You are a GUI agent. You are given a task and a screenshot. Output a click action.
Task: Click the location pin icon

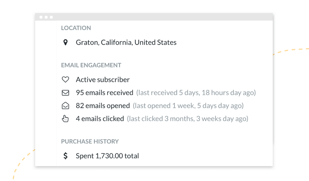click(65, 42)
